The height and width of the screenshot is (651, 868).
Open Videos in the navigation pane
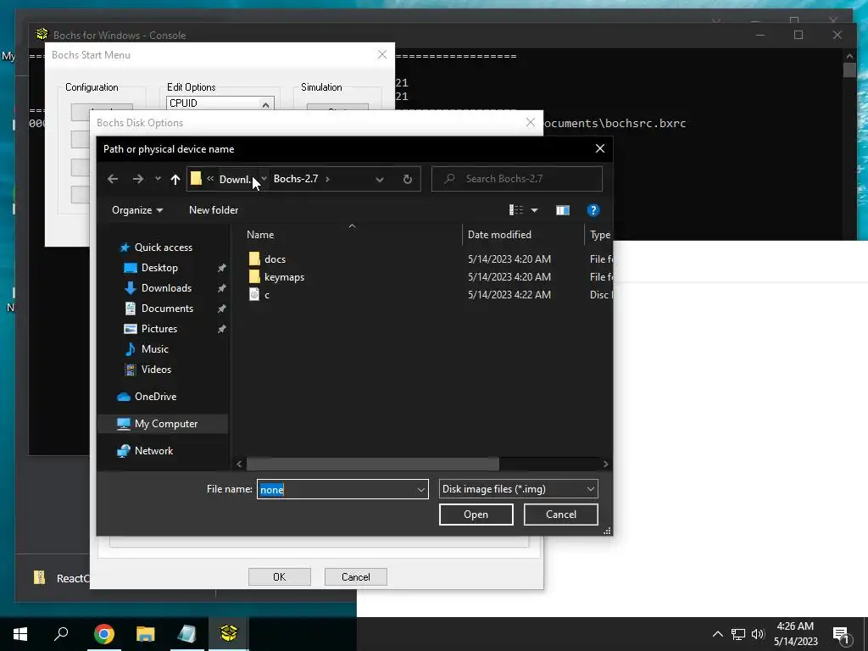156,370
